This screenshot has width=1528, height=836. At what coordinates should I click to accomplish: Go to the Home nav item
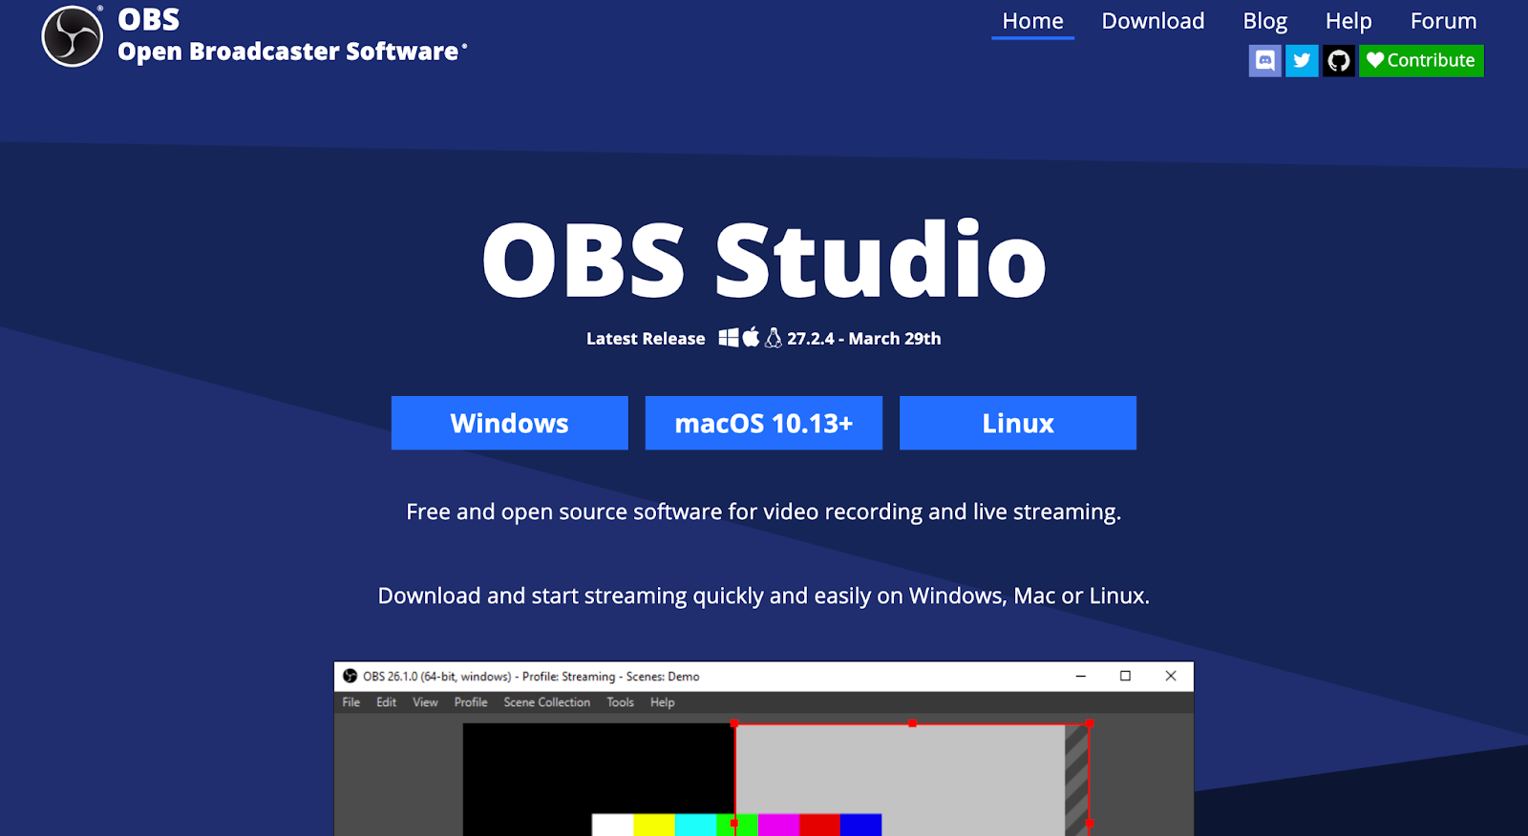(1032, 21)
